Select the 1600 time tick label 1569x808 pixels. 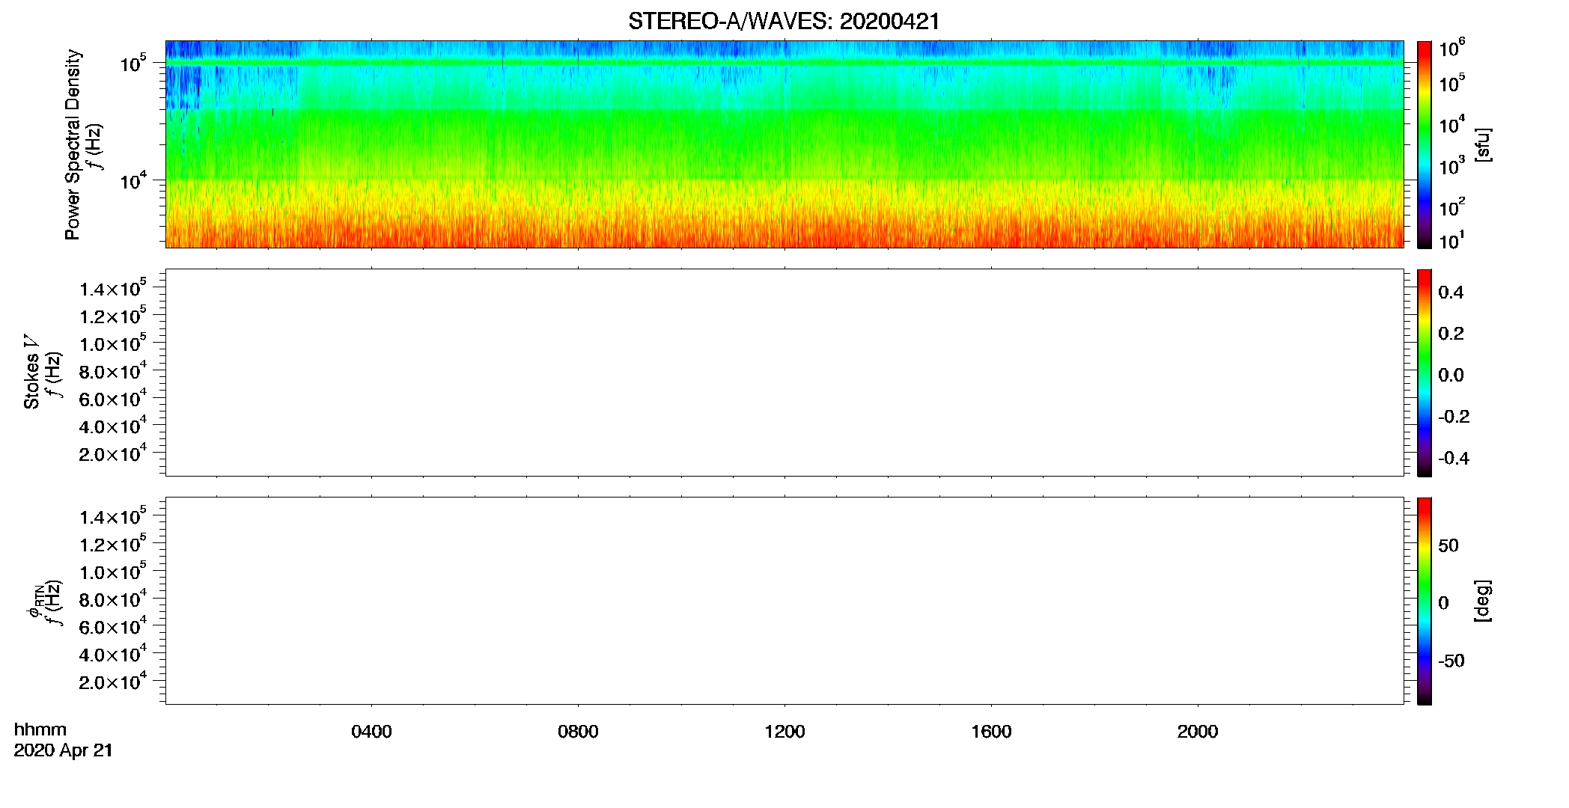[991, 732]
